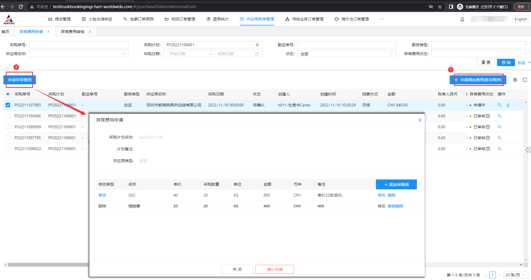Click the 确认申请 button
This screenshot has width=531, height=280.
point(274,269)
